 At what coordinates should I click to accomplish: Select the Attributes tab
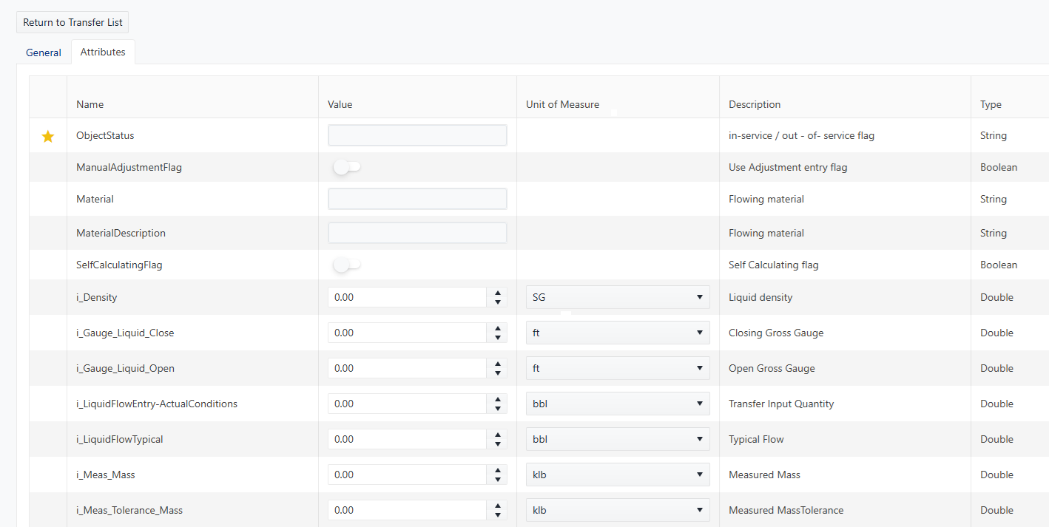coord(103,52)
